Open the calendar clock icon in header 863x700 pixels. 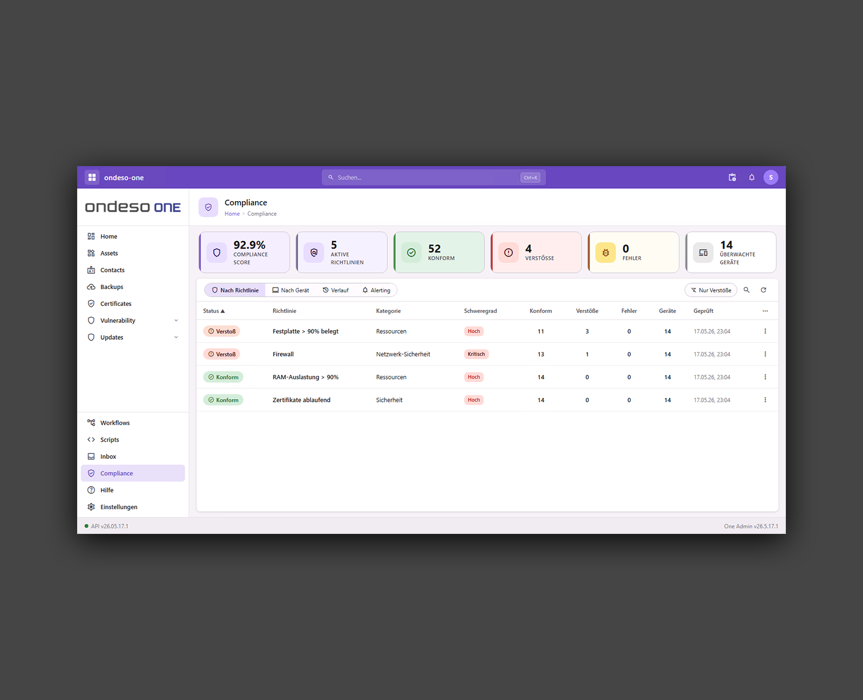tap(732, 177)
